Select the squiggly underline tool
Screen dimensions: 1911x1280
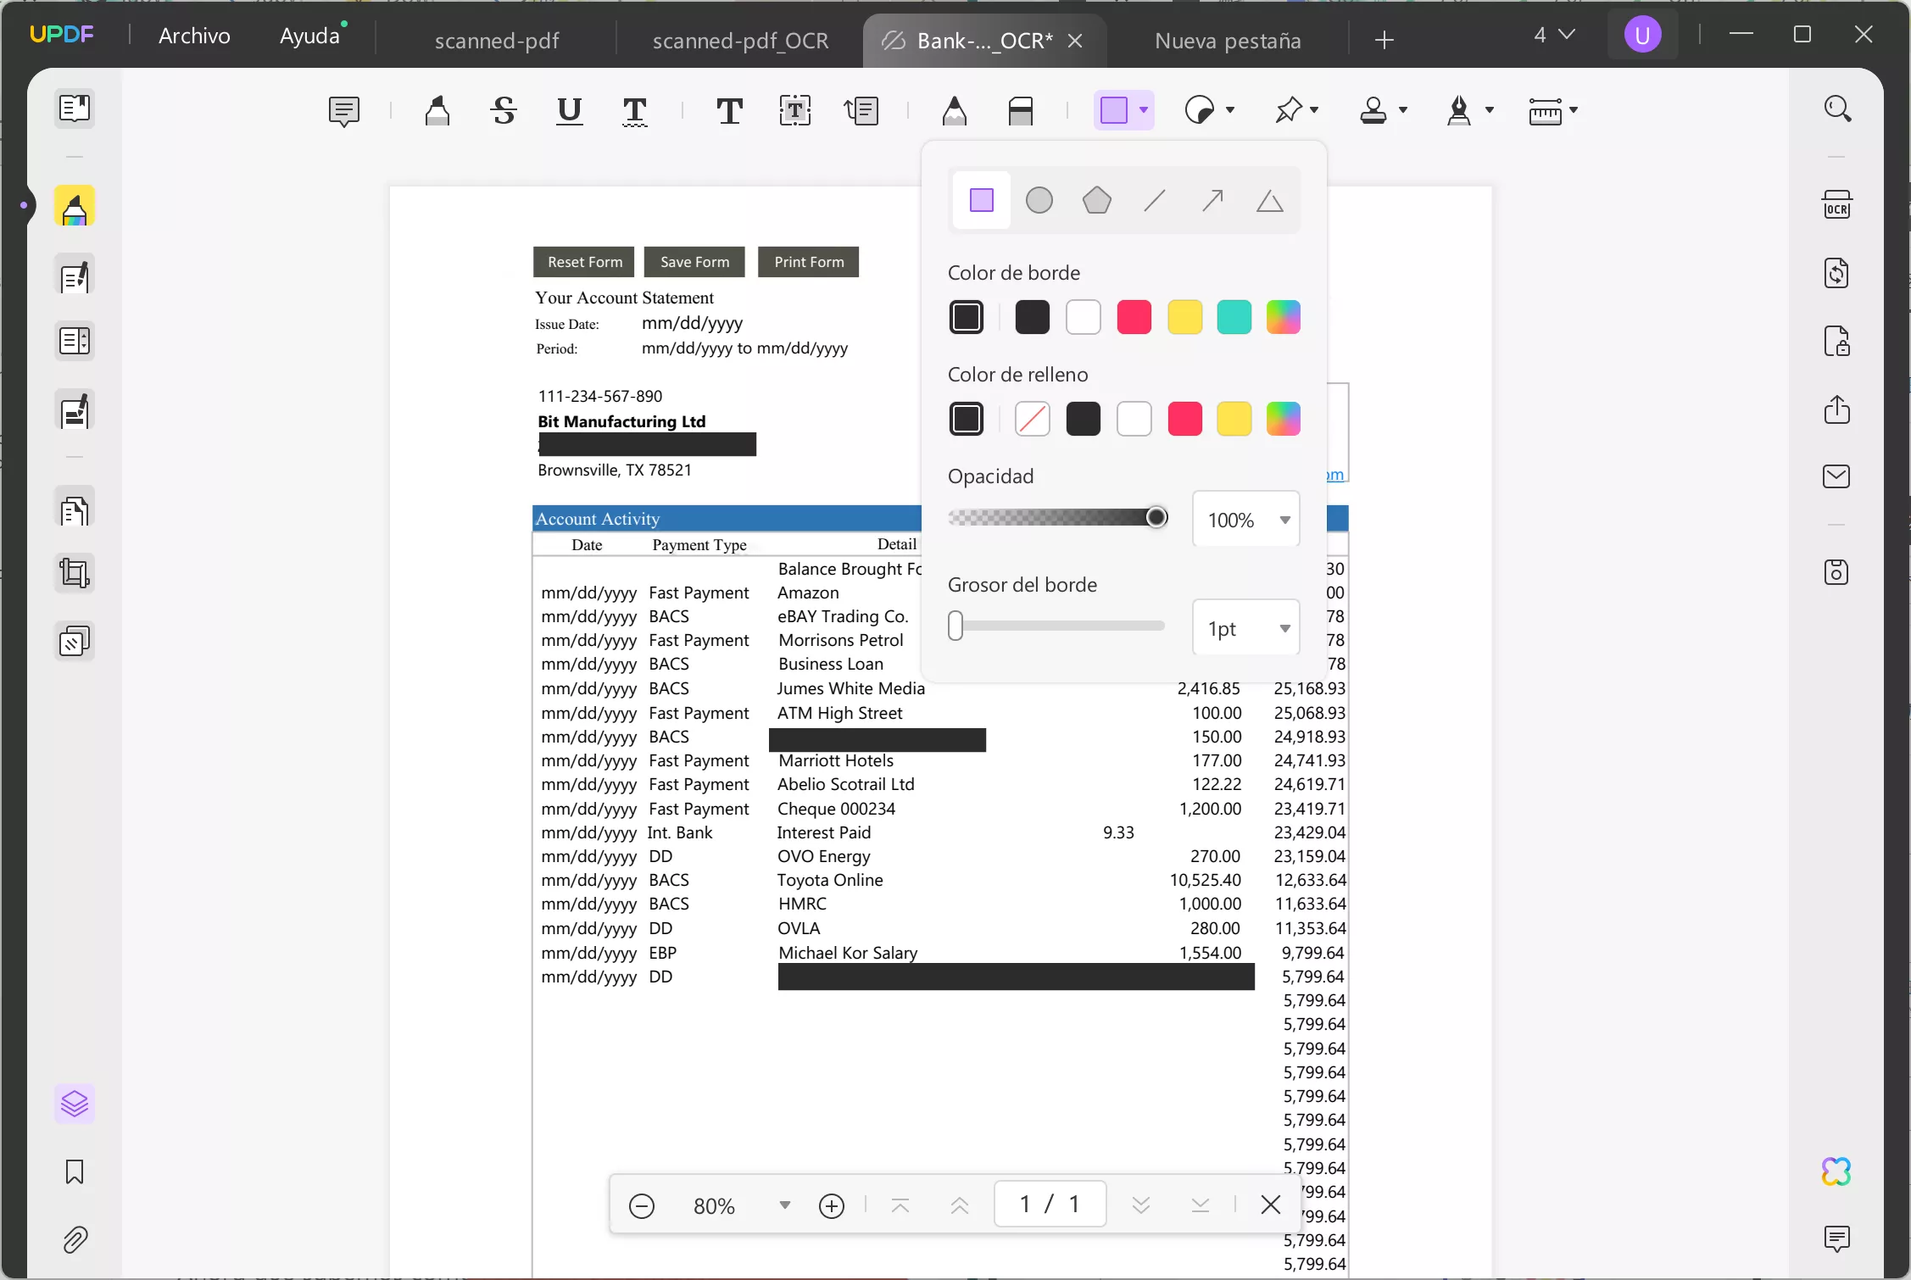(634, 111)
